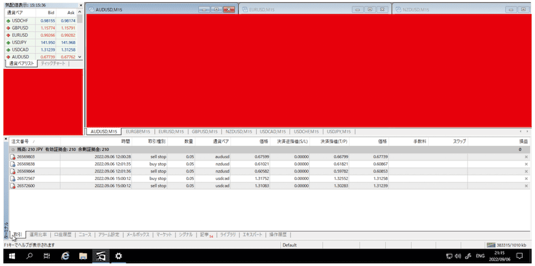
Task: Close the Terminal panel with its X
Action: pos(6,139)
